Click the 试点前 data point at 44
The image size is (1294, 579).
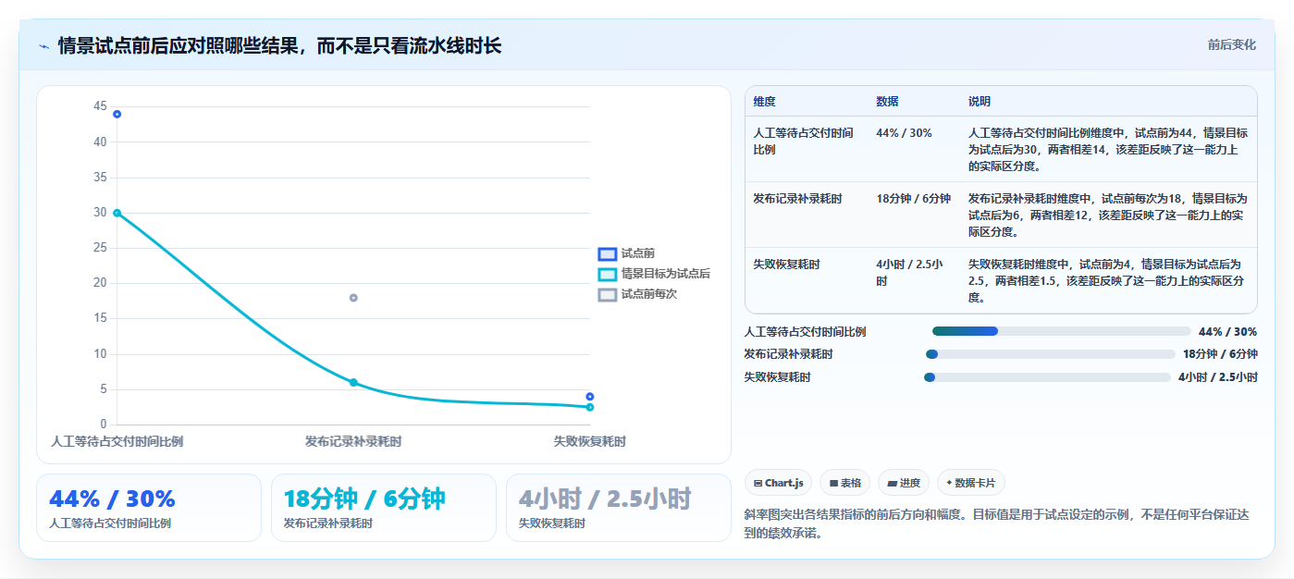click(117, 114)
